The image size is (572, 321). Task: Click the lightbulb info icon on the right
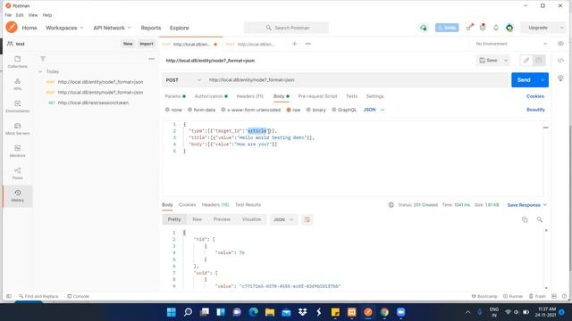click(x=560, y=78)
